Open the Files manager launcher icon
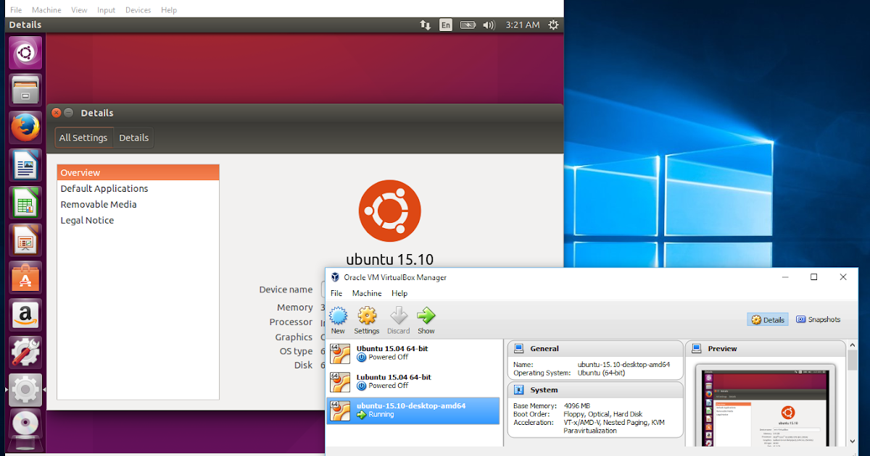 (x=25, y=90)
